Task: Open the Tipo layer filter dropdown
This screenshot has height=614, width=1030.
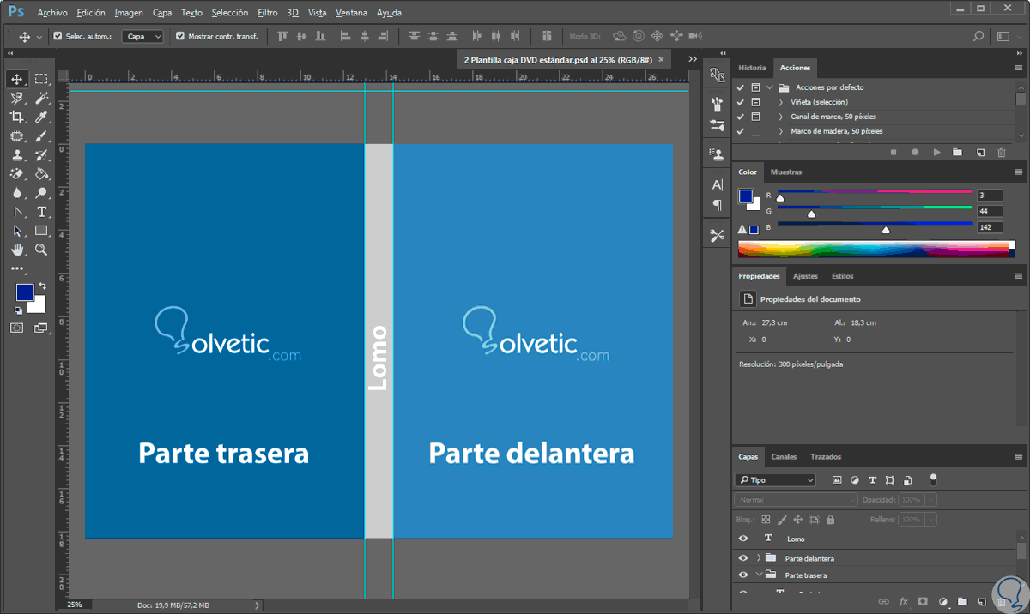Action: point(775,480)
